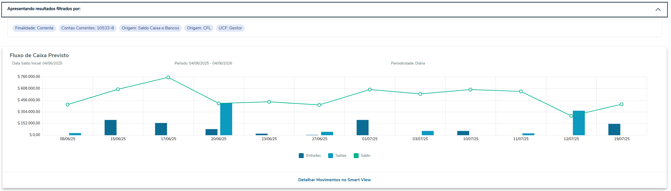Click the Saldo data point on 19/07/25

coord(622,104)
